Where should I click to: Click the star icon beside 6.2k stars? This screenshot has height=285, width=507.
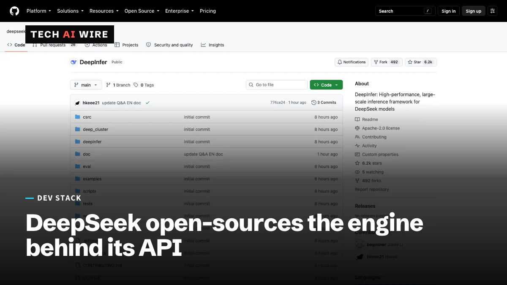[x=357, y=163]
